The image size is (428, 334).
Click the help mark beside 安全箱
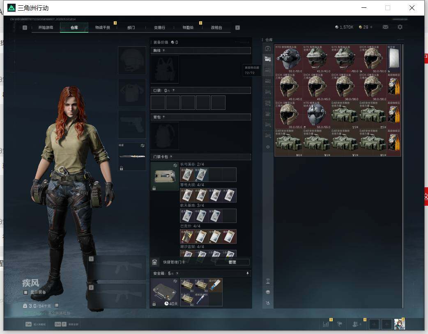coord(177,273)
